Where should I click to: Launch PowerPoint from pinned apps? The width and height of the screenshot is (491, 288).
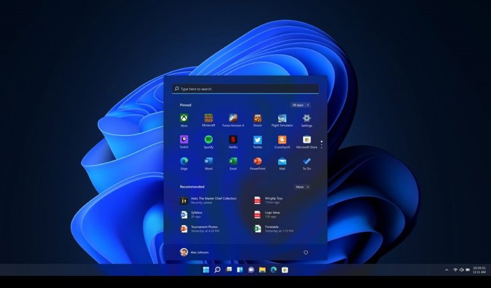click(258, 162)
